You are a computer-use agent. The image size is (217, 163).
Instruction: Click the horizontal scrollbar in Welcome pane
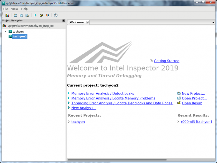point(117,160)
